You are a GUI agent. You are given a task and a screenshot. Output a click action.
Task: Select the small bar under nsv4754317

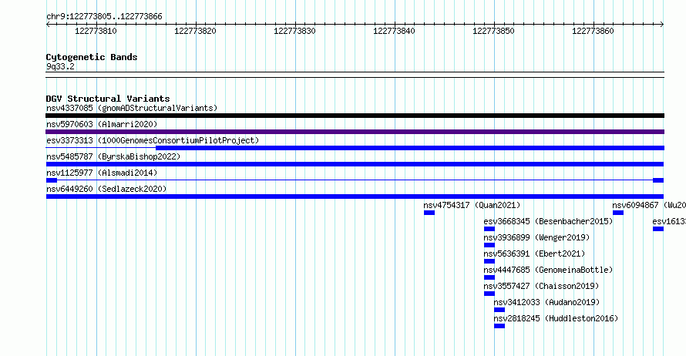click(x=429, y=213)
